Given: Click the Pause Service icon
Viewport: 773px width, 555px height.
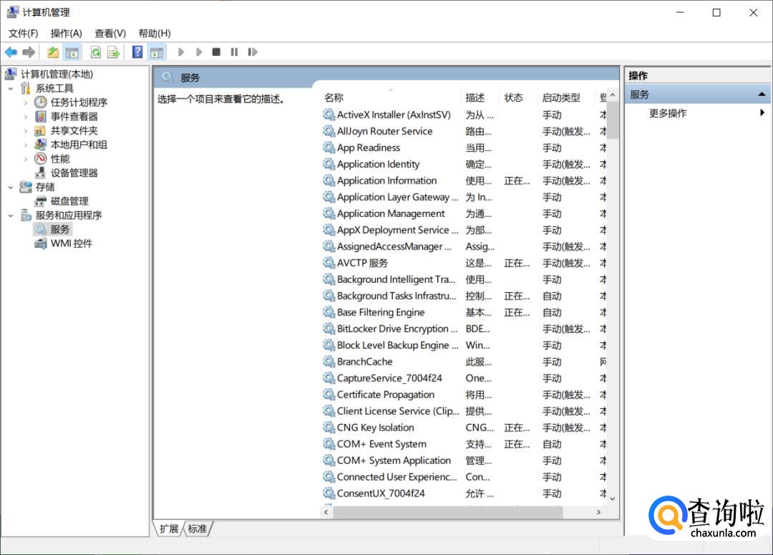Looking at the screenshot, I should [x=234, y=52].
